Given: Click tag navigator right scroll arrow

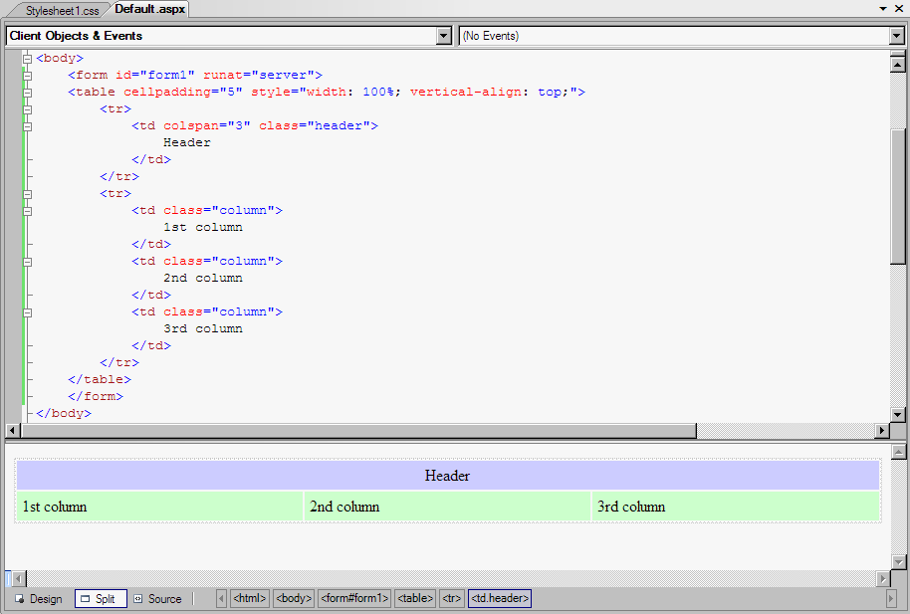Looking at the screenshot, I should point(891,598).
